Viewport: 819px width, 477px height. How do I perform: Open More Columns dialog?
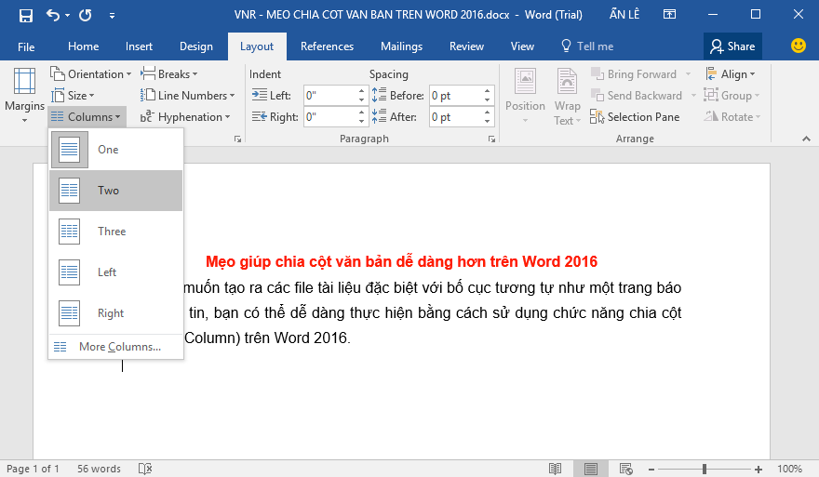[x=116, y=347]
